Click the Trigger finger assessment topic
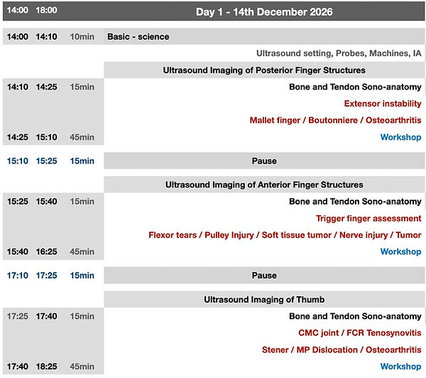 [368, 218]
